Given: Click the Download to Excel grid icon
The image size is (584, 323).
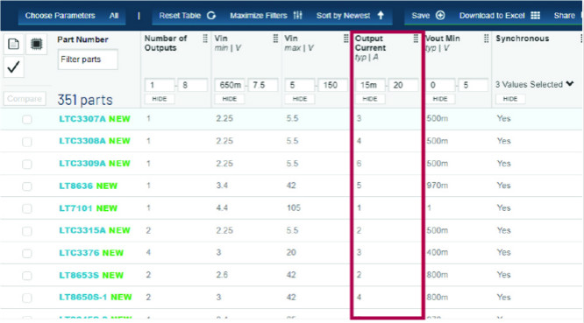Looking at the screenshot, I should click(535, 15).
